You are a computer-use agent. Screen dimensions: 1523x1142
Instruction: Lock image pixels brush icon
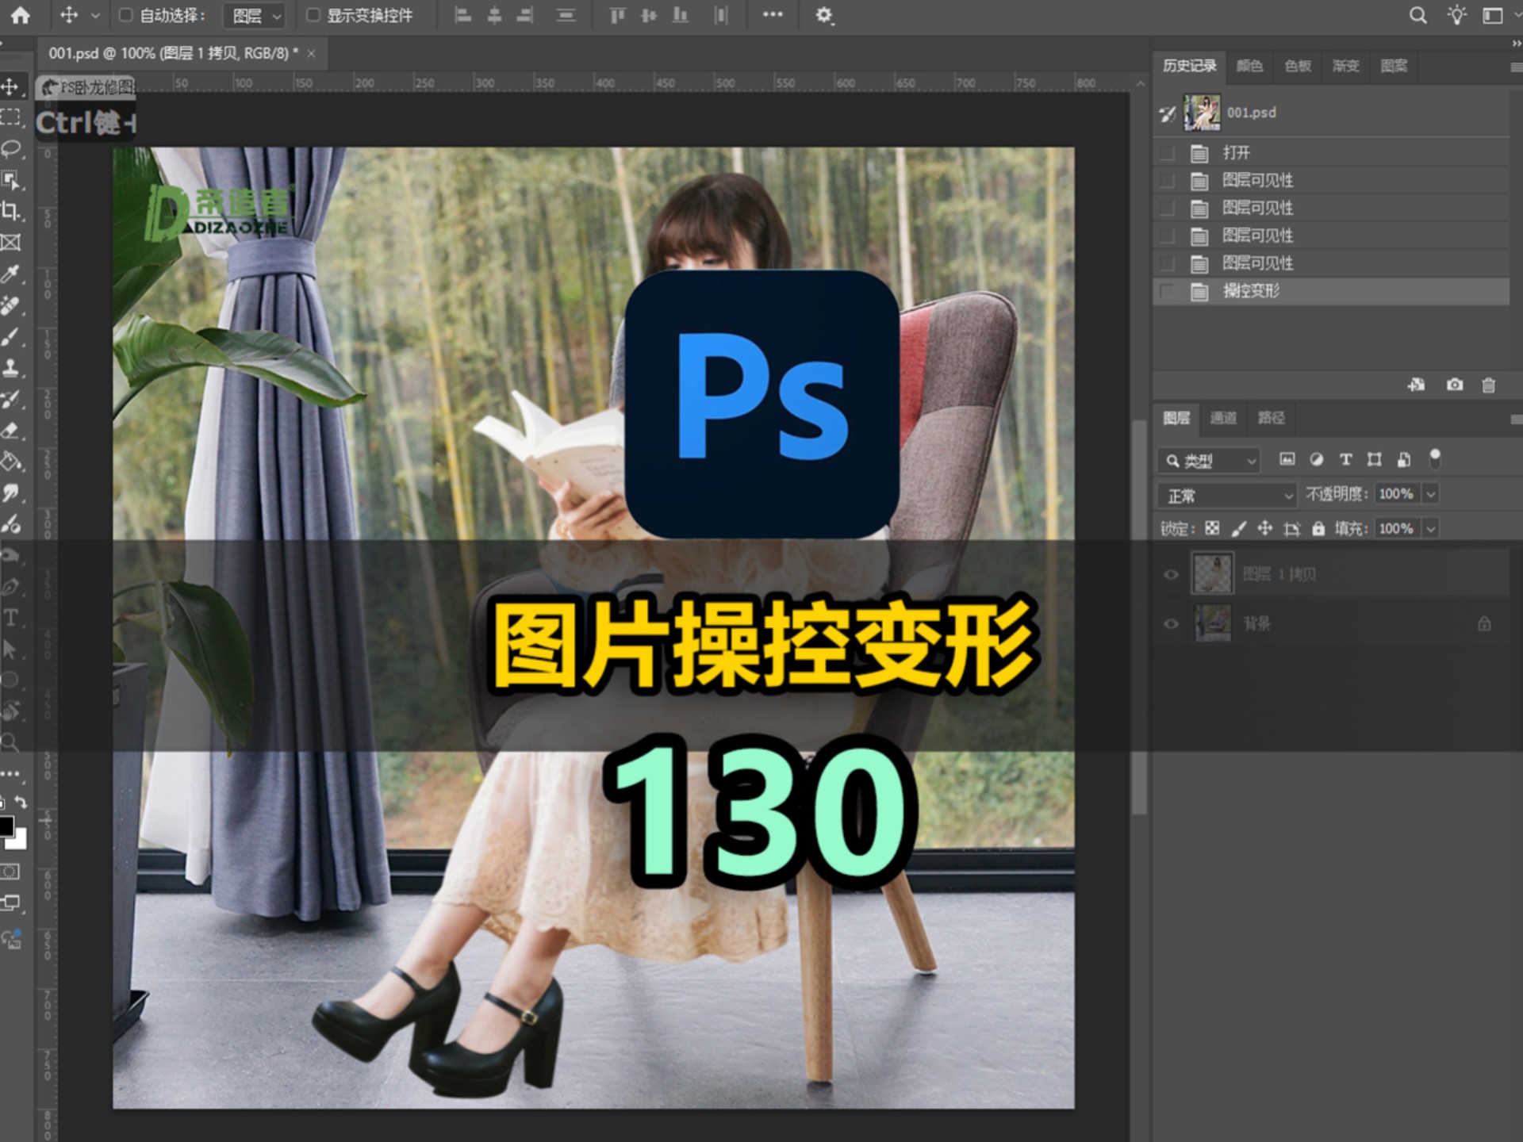pyautogui.click(x=1238, y=528)
